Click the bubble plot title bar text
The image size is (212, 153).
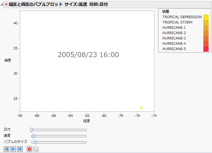[58, 4]
